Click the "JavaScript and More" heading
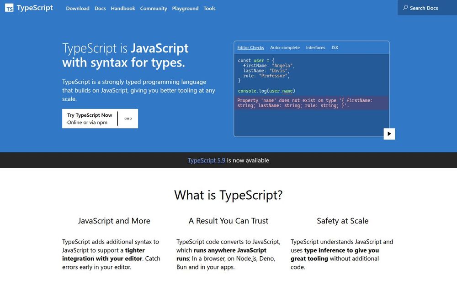 click(x=114, y=221)
